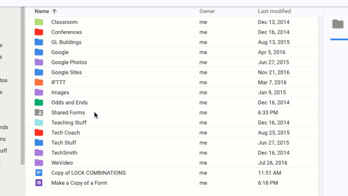The height and width of the screenshot is (196, 348).
Task: Select the Classroom folder name
Action: (x=64, y=22)
